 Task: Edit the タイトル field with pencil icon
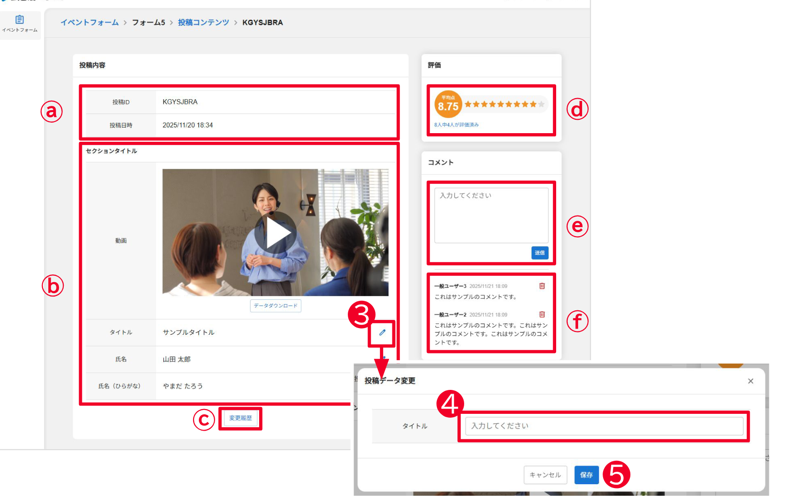(x=382, y=332)
